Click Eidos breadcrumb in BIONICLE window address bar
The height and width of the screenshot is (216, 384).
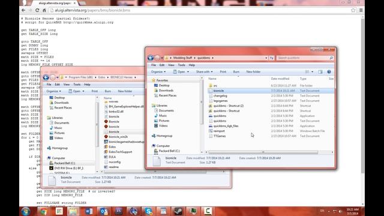tap(101, 77)
